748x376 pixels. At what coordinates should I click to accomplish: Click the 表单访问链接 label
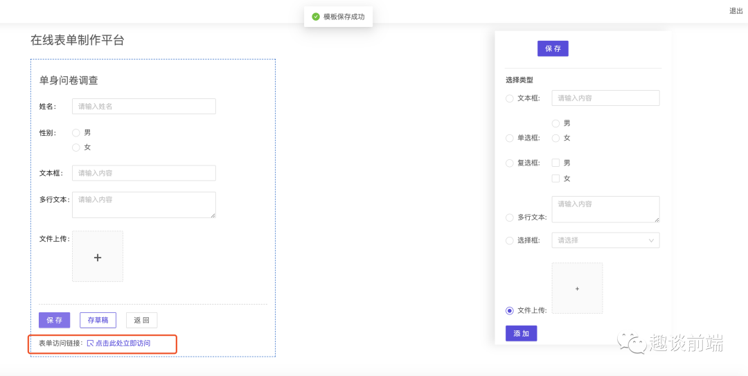point(61,343)
